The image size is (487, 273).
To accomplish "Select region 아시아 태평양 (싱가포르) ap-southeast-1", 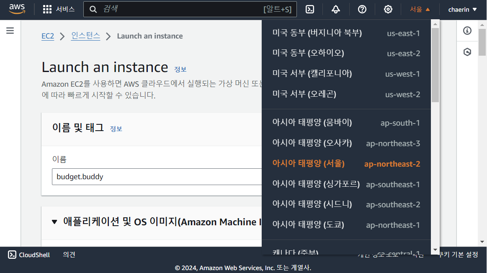I will pyautogui.click(x=346, y=184).
